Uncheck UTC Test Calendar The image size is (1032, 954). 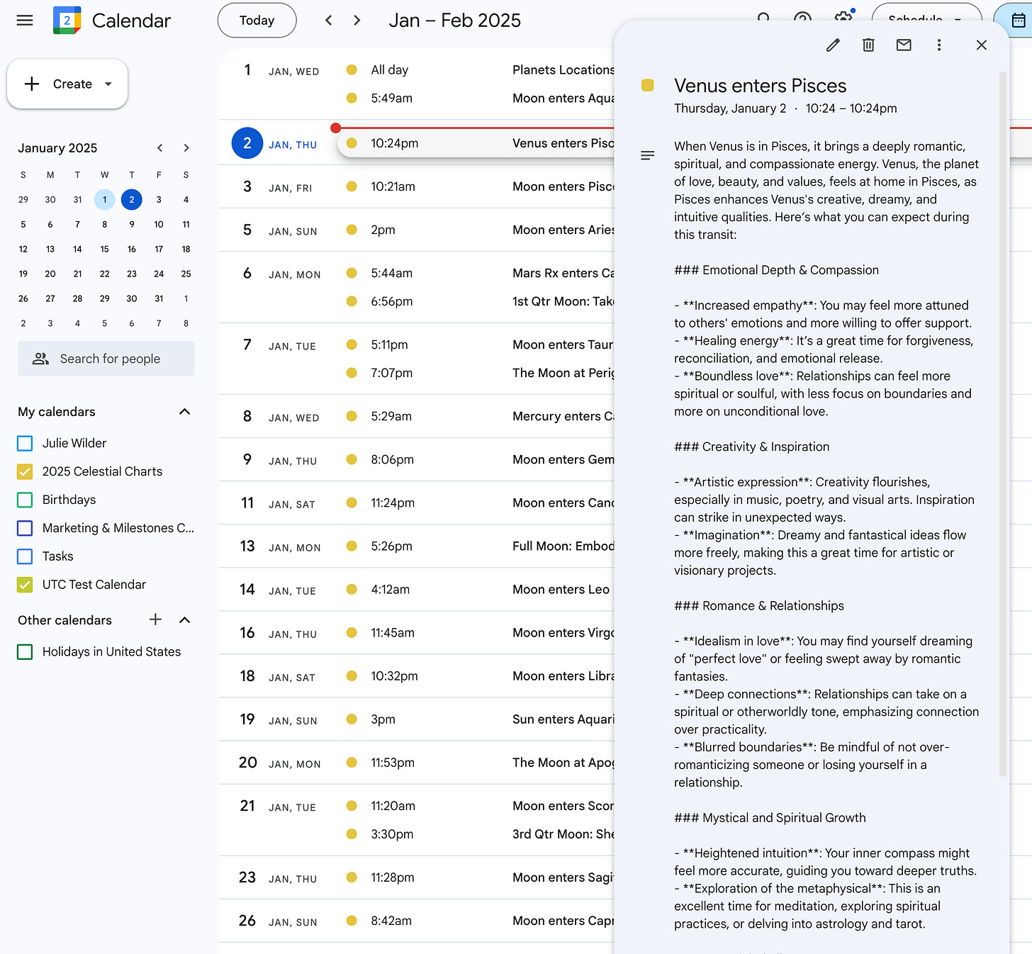25,585
